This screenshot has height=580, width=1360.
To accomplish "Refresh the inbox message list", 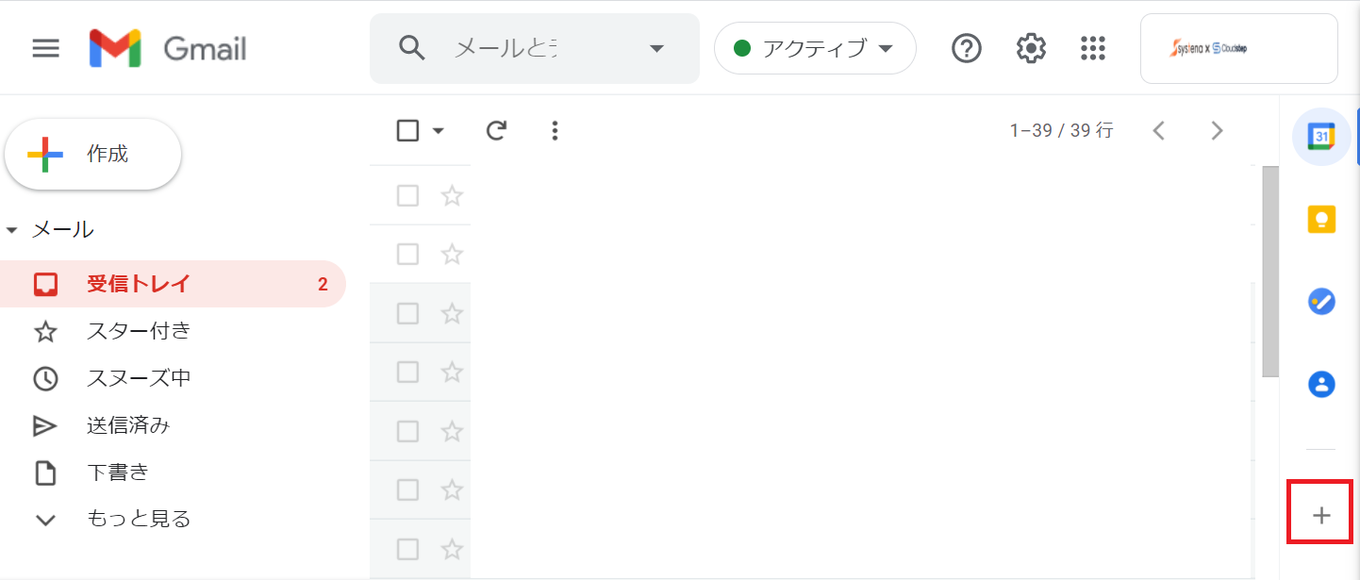I will pyautogui.click(x=496, y=130).
